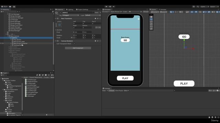
Task: Switch to the Lighting tab
Action: (70, 10)
